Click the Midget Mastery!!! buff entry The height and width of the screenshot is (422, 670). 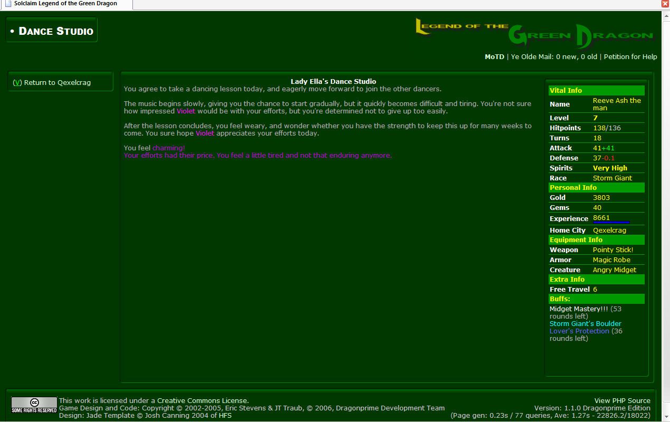(x=578, y=309)
